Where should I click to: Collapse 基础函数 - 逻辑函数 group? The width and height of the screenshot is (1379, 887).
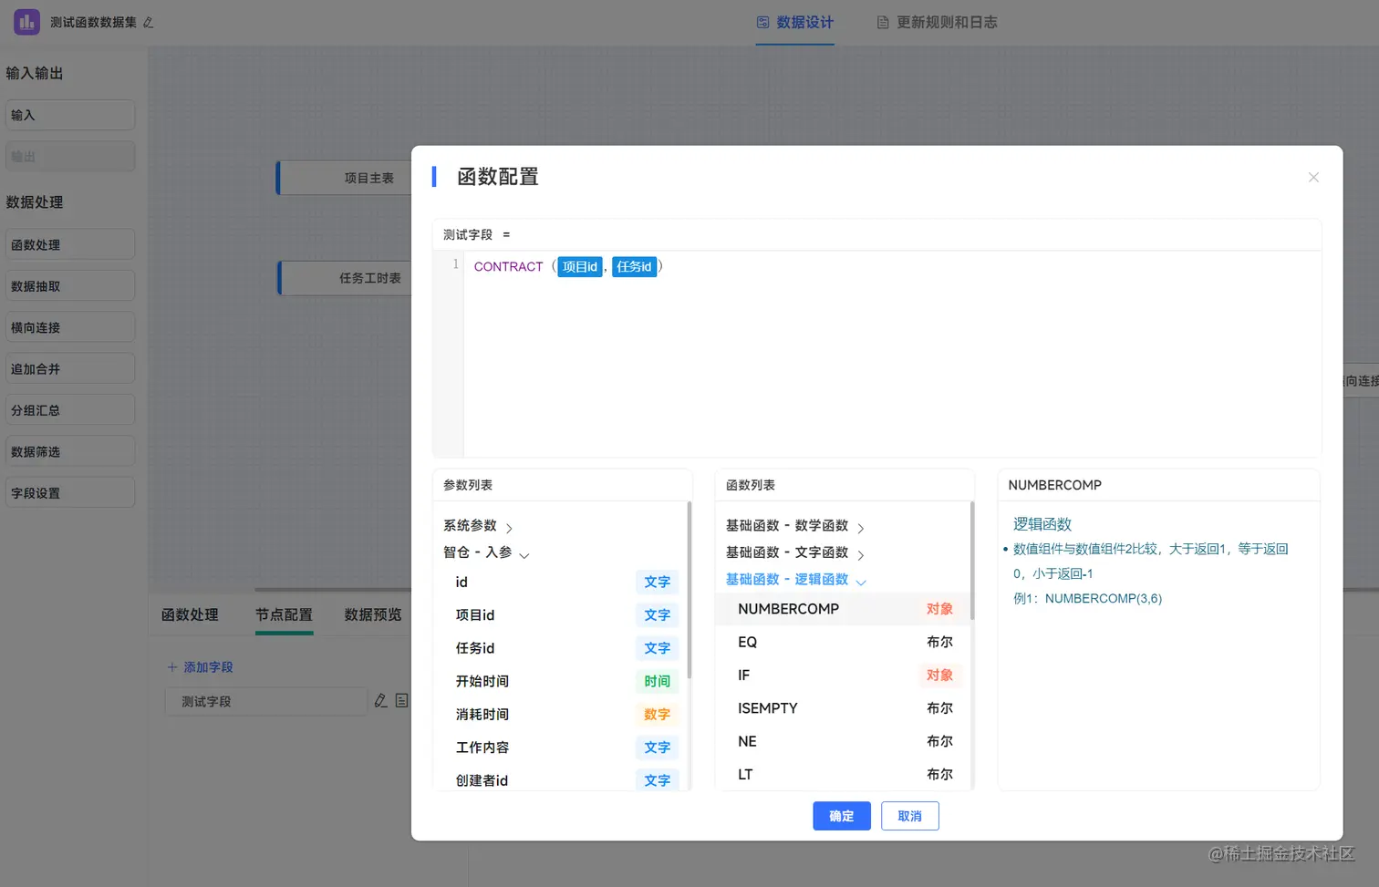point(860,582)
